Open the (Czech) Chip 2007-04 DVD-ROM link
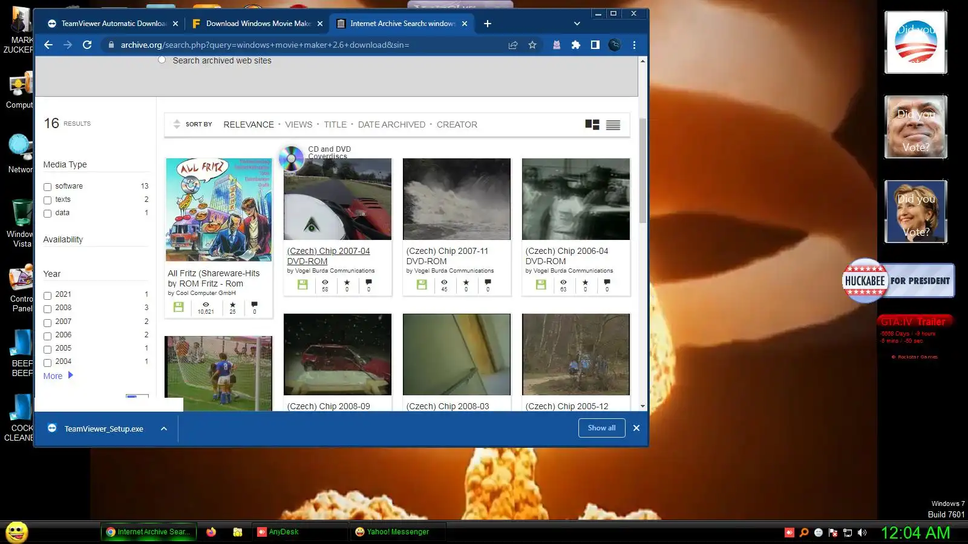 coord(329,256)
